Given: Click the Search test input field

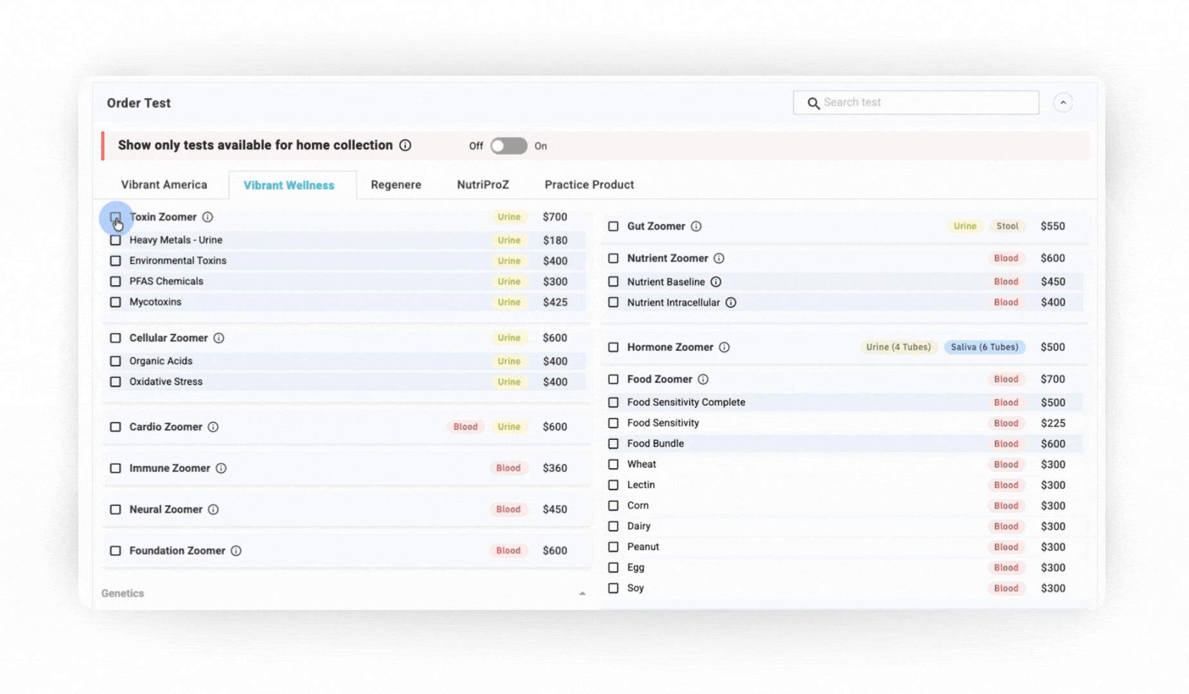Looking at the screenshot, I should tap(926, 103).
